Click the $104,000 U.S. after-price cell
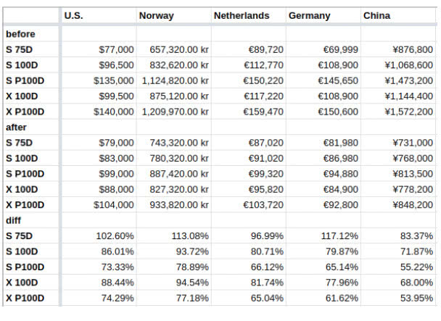 [99, 204]
